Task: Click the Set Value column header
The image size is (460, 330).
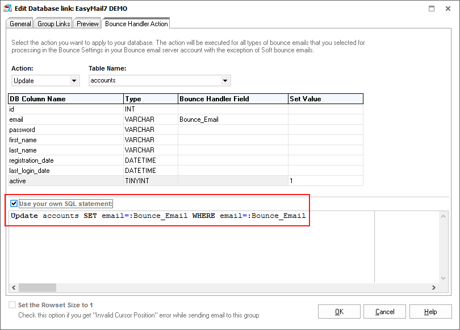Action: point(325,99)
